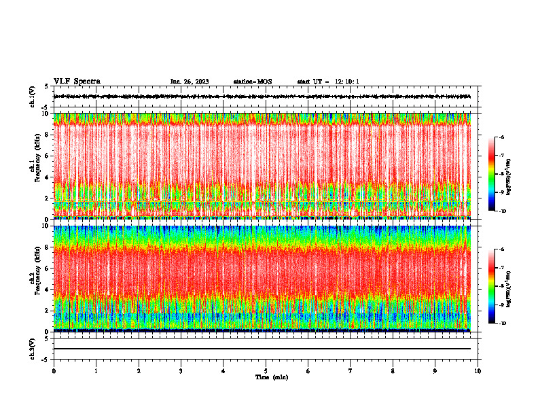
Task: Click the bottom time-axis end label "10"
Action: click(478, 371)
